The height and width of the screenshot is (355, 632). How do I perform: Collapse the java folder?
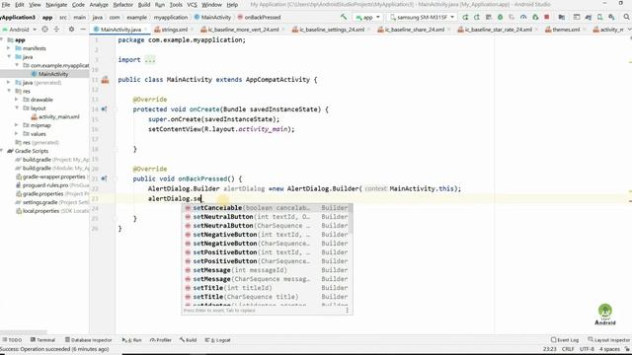click(9, 57)
